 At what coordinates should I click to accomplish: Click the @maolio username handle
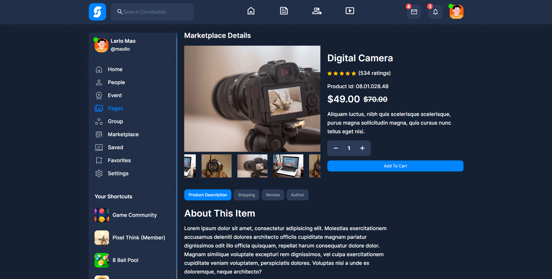(120, 49)
